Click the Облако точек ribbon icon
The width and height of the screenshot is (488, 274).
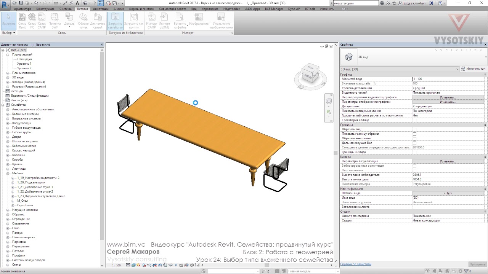coord(83,21)
